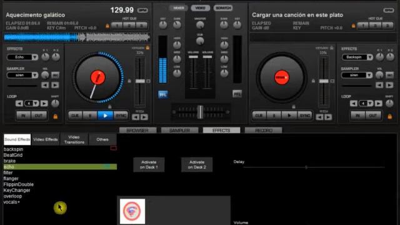Toggle PFL headphone monitor for deck 1
400x225 pixels.
point(162,94)
